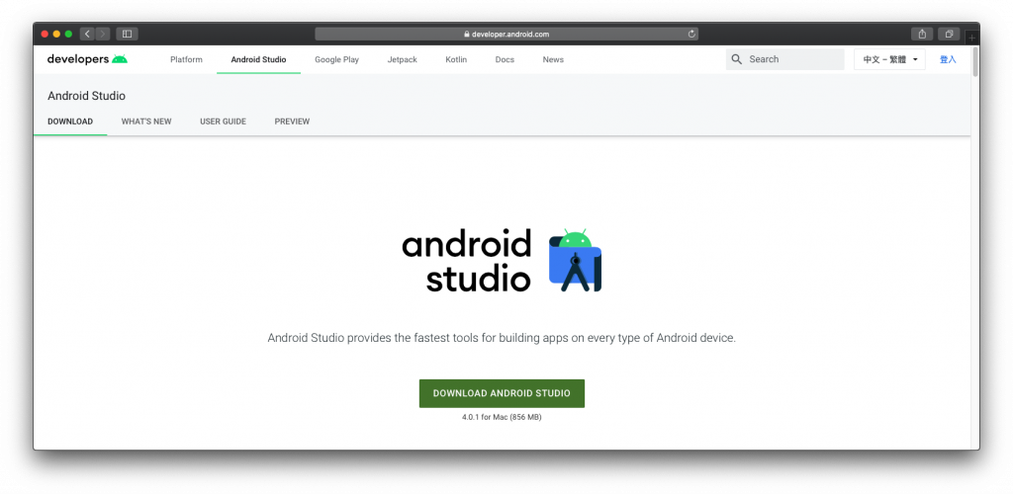Click the 'Android Studio' page heading
The image size is (1013, 494).
(87, 96)
